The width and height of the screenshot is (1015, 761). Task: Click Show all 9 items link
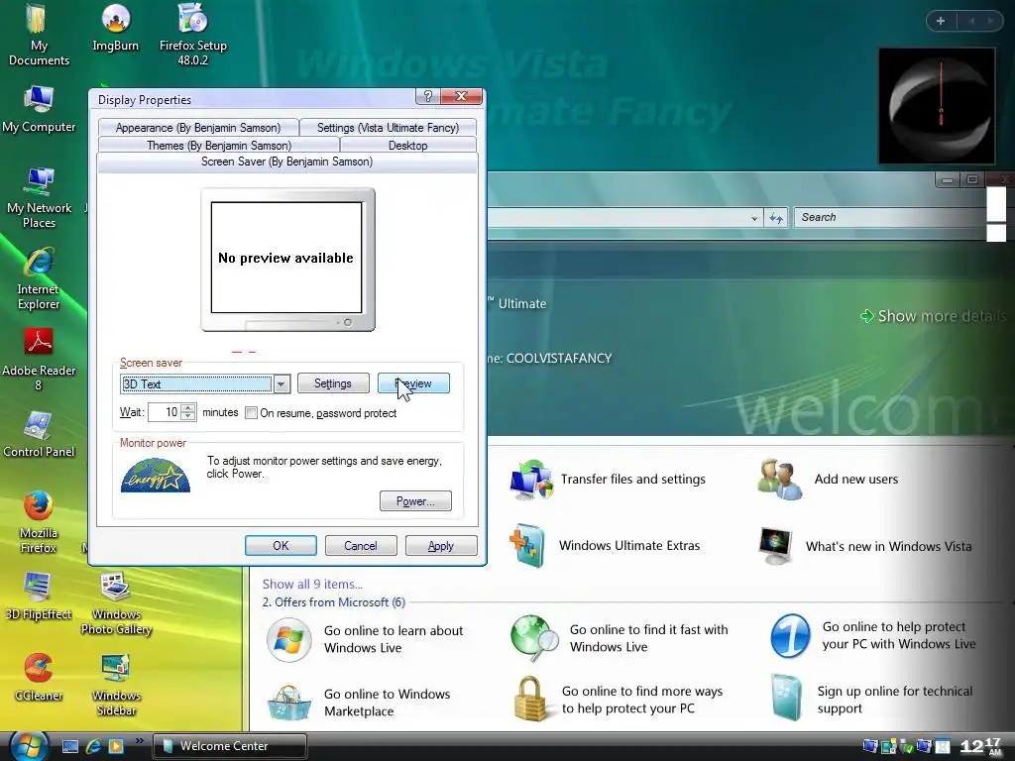pos(312,584)
